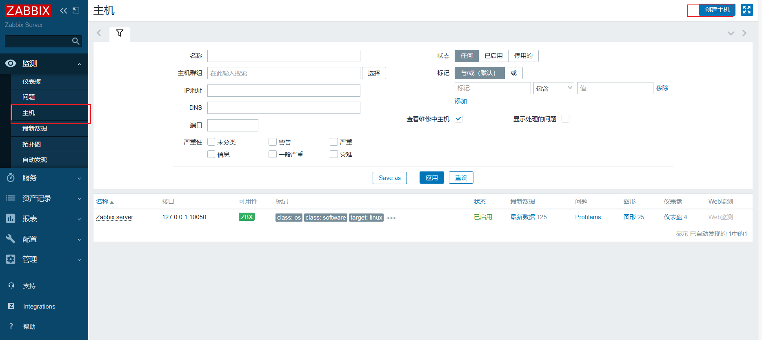Click the ZABBIX logo
Screen dimensions: 762x340
[x=28, y=11]
